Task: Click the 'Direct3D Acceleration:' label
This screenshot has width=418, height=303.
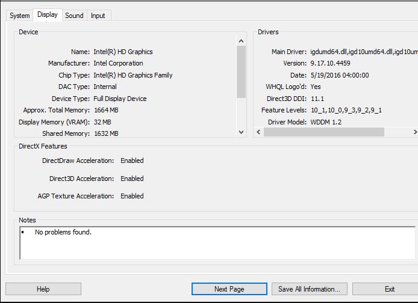Action: 81,178
